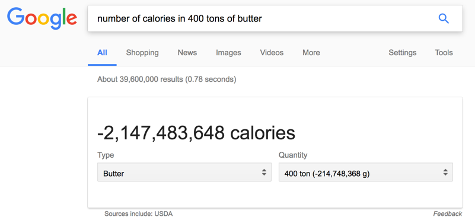Open the Butter type dropdown
The width and height of the screenshot is (475, 220).
[184, 172]
